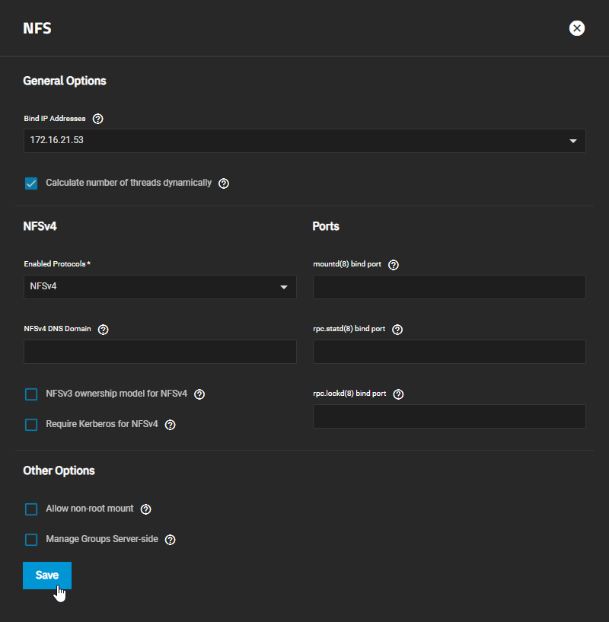609x622 pixels.
Task: Open help for Require Kerberos for NFSv4
Action: tap(169, 424)
